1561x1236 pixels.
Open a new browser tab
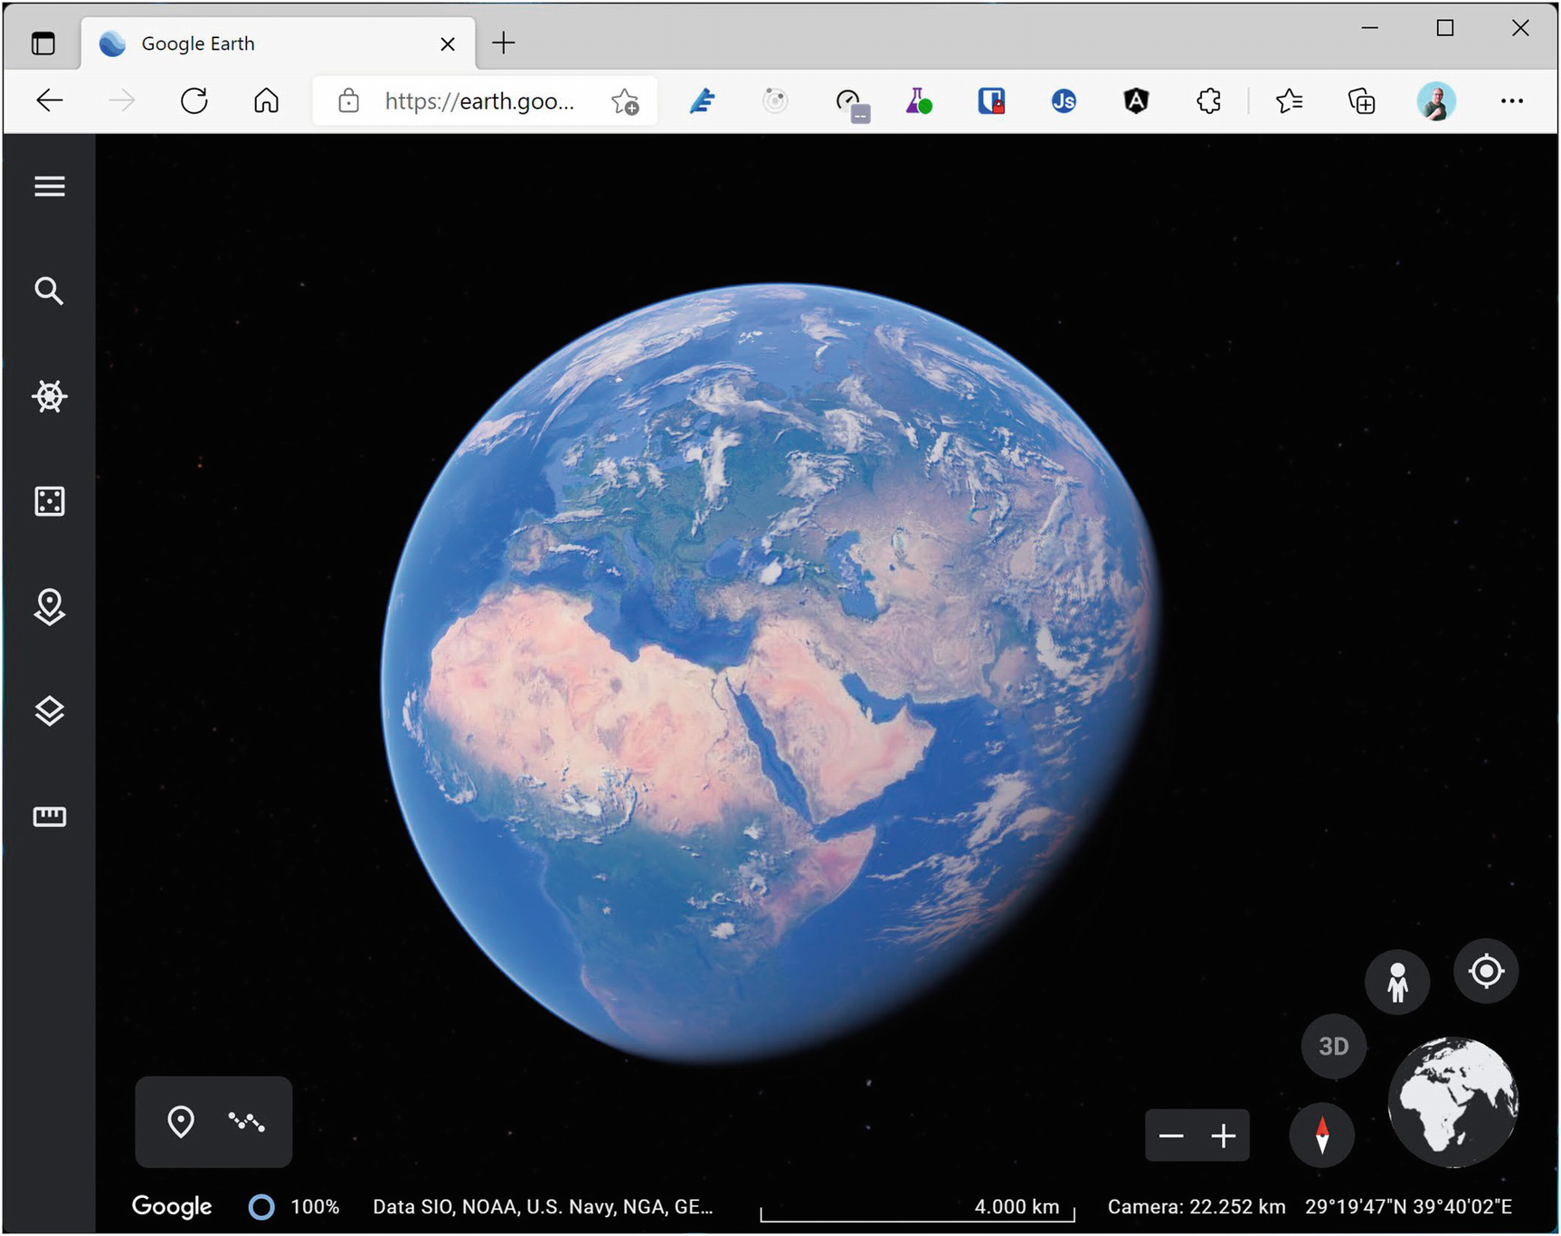[504, 43]
